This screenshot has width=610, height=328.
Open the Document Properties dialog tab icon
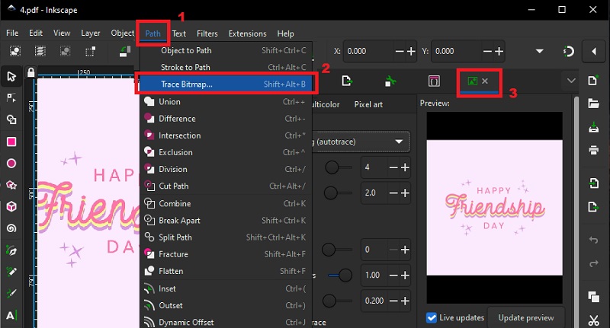[x=390, y=81]
